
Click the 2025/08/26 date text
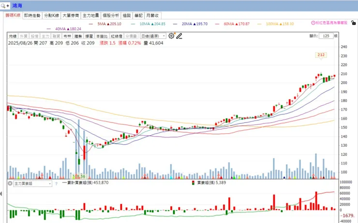(20, 43)
